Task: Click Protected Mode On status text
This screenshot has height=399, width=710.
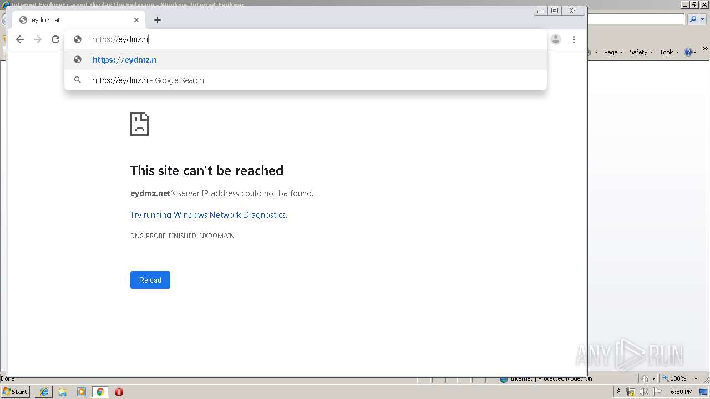Action: [565, 378]
